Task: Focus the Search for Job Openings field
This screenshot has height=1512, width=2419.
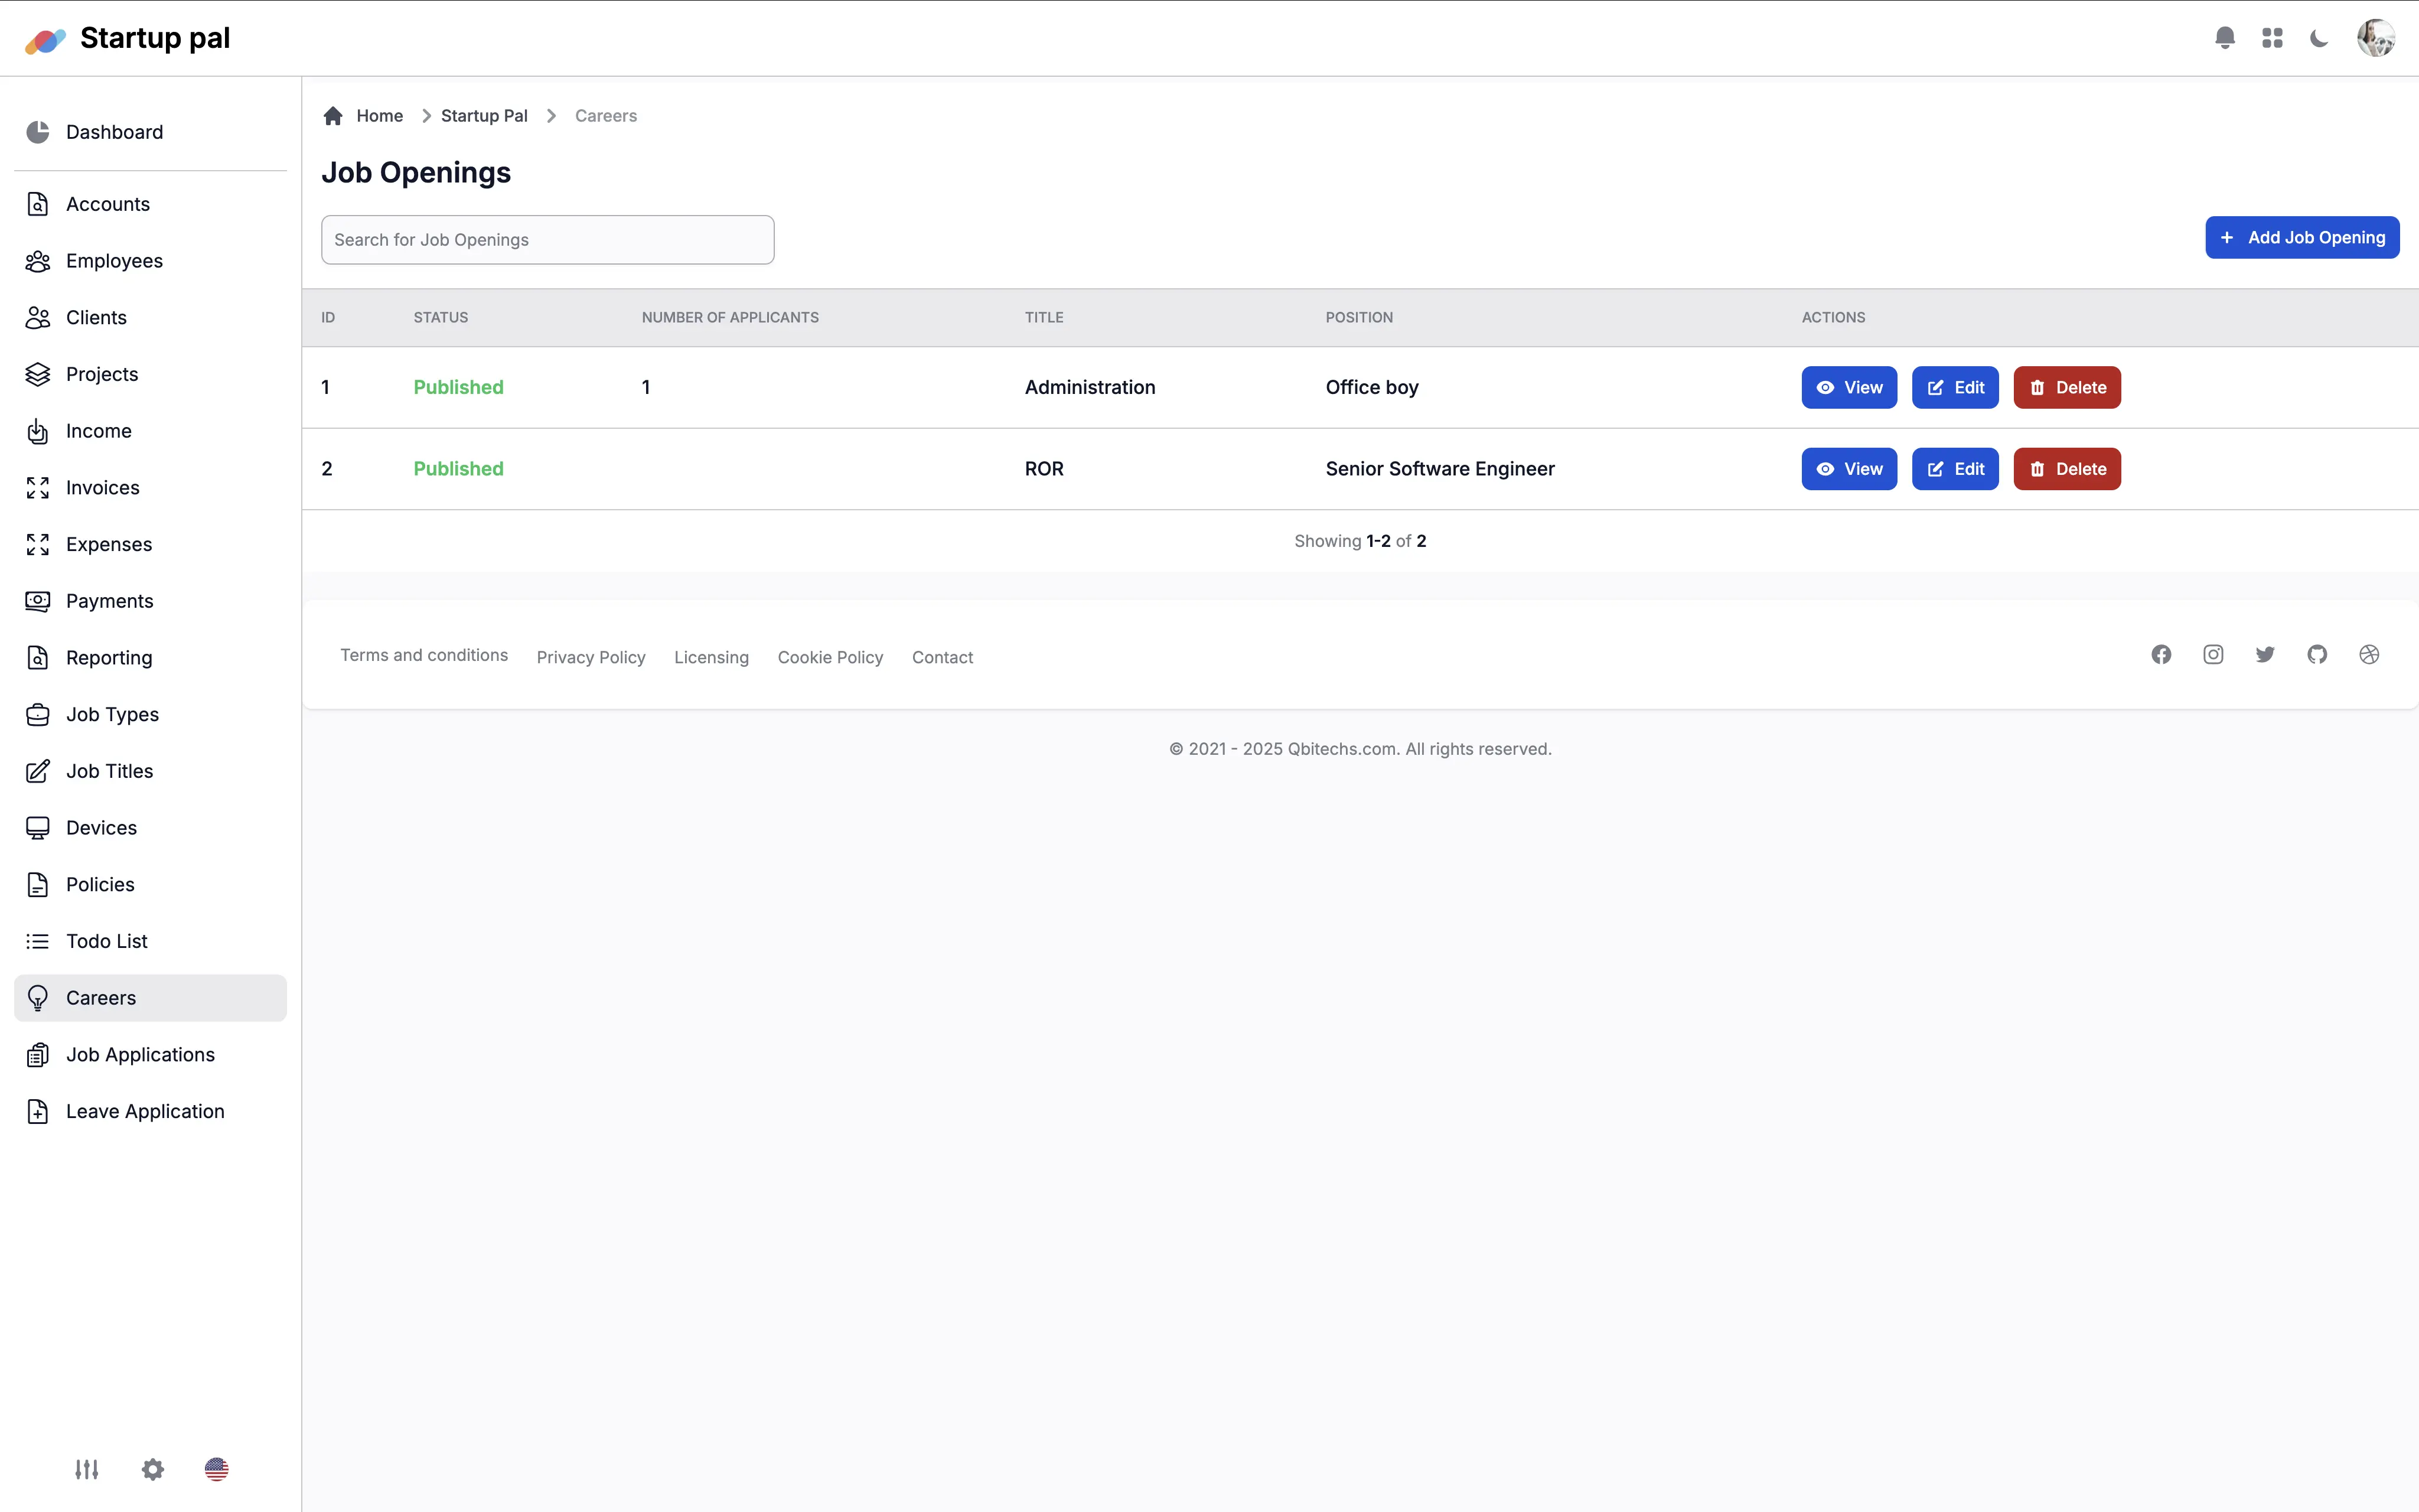Action: coord(548,240)
